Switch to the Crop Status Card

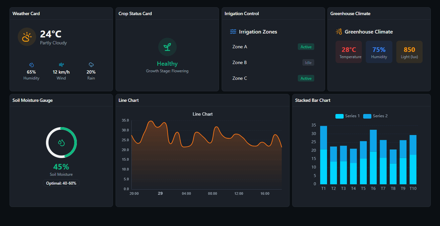tap(135, 13)
